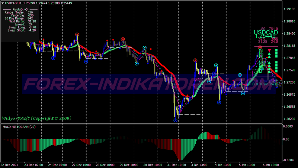Click the blue circle at the 31 Dec bottom
Screen dimensions: 298x168
175,120
